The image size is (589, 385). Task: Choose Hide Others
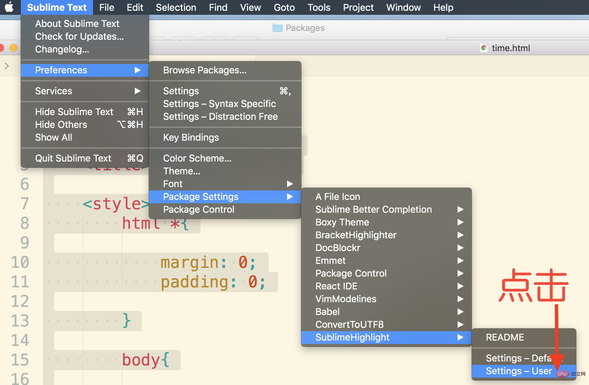pos(85,125)
